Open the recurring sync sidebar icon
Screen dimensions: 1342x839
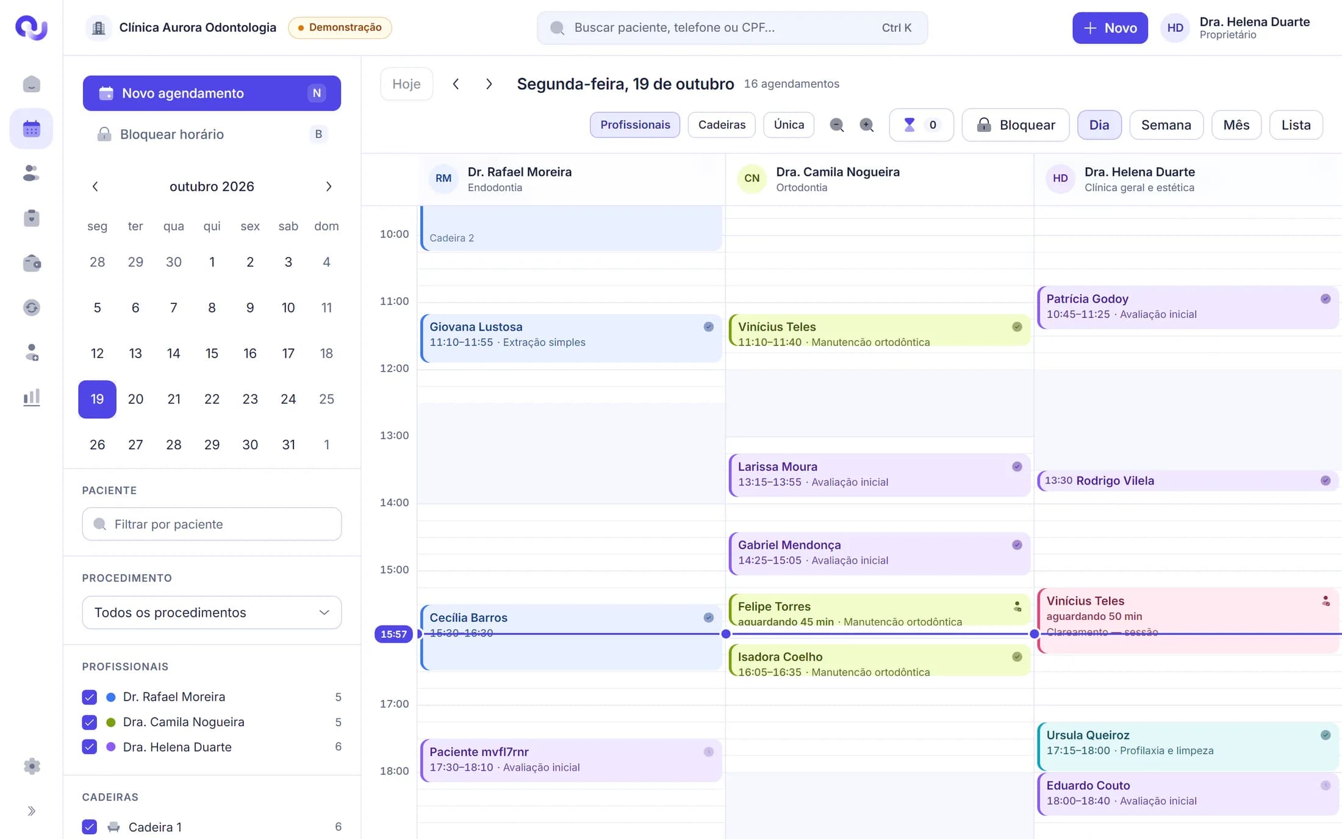[31, 308]
